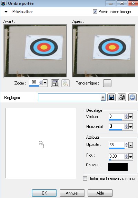This screenshot has height=198, width=138.
Task: Click the Panoramique pan arrows button
Action: point(107,83)
